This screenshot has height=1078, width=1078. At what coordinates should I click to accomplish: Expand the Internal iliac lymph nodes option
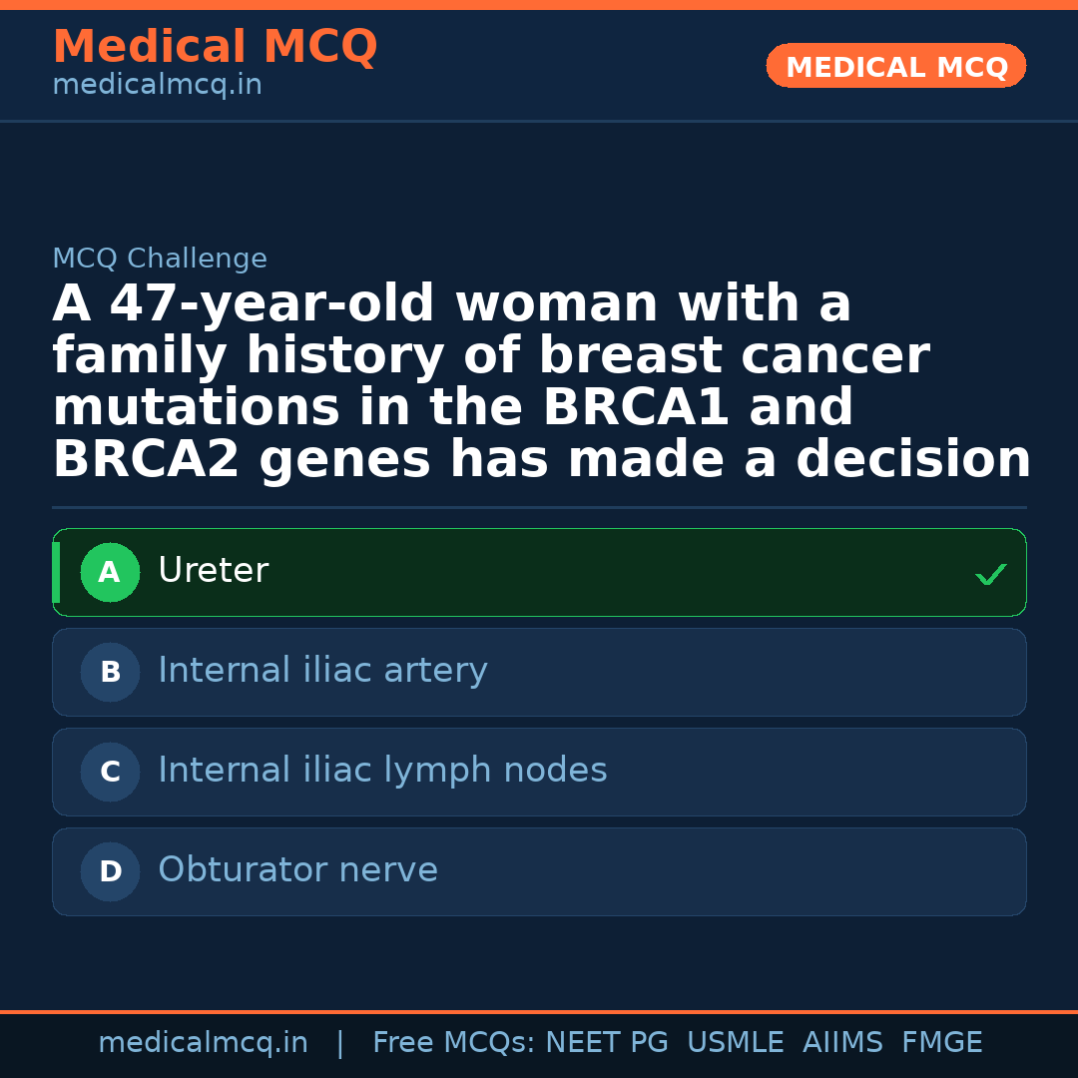point(539,772)
